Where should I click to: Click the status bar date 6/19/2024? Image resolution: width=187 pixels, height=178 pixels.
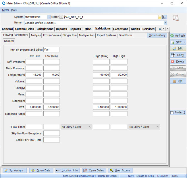(x=163, y=176)
